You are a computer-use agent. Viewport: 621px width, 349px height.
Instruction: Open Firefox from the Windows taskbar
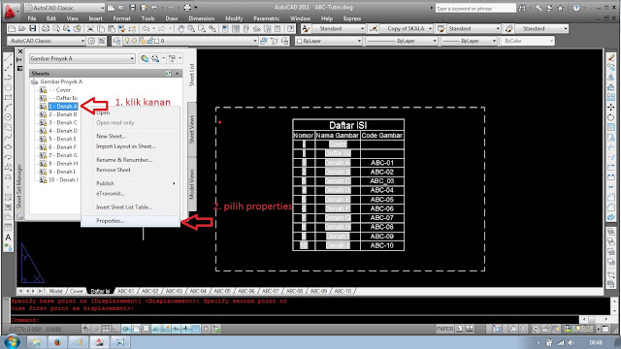tap(57, 342)
